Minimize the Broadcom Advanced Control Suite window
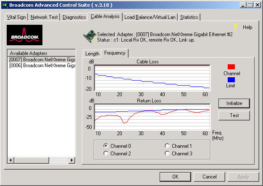 click(x=243, y=5)
